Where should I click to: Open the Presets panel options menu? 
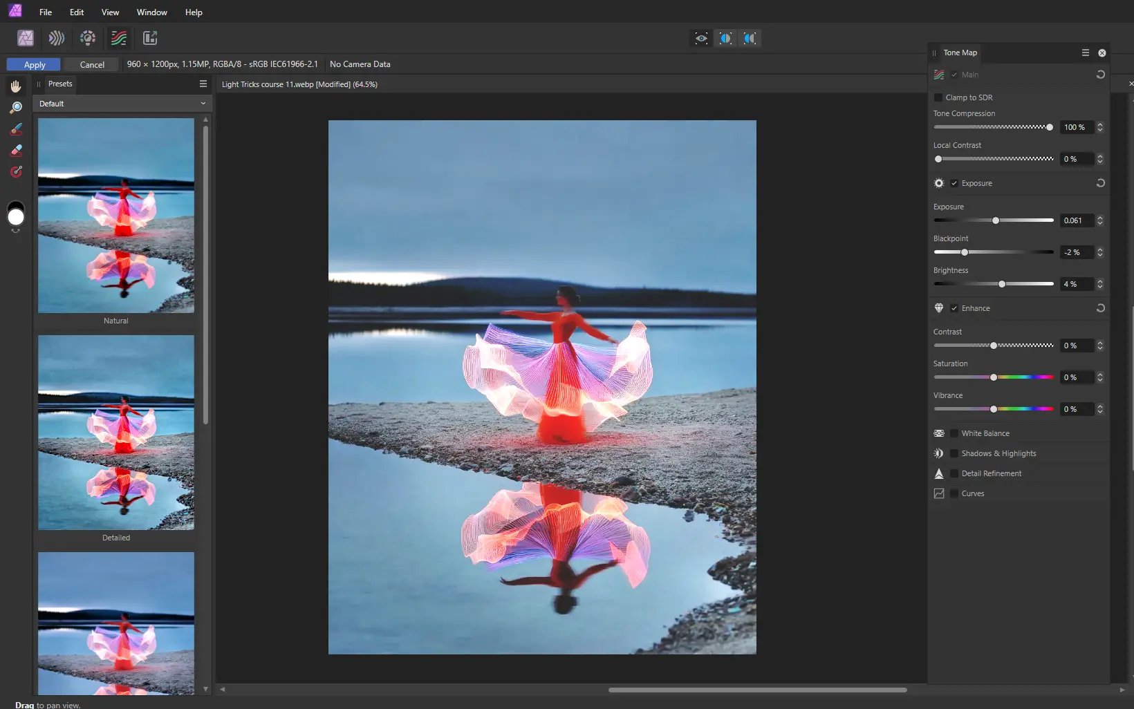tap(203, 84)
